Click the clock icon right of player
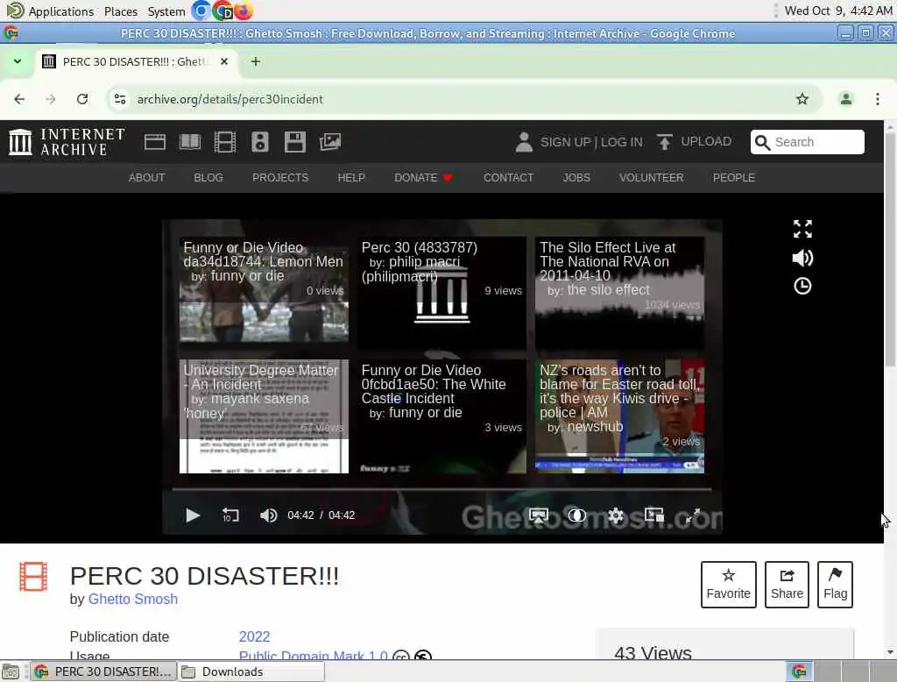 802,287
